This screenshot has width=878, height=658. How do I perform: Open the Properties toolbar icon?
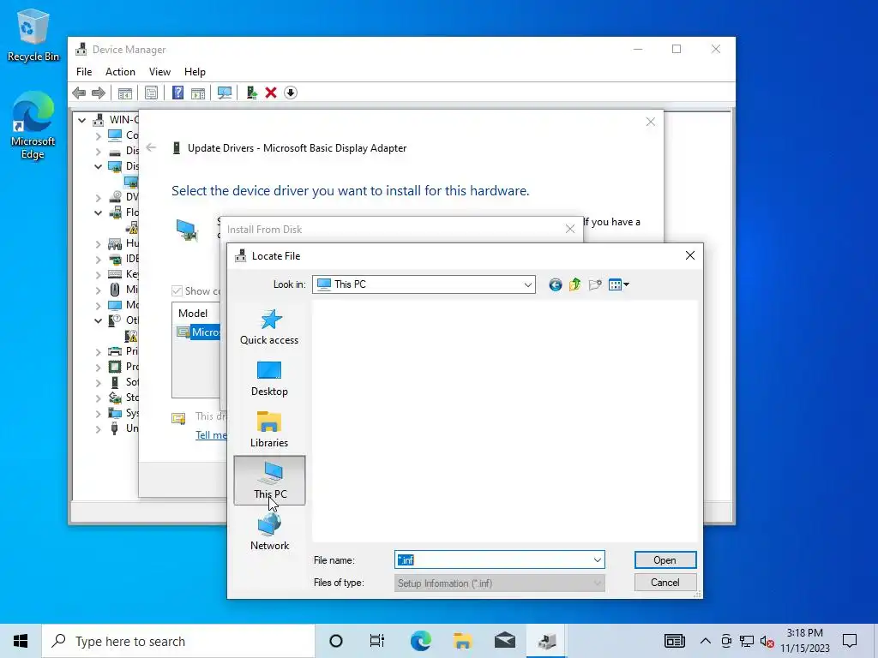pos(151,93)
